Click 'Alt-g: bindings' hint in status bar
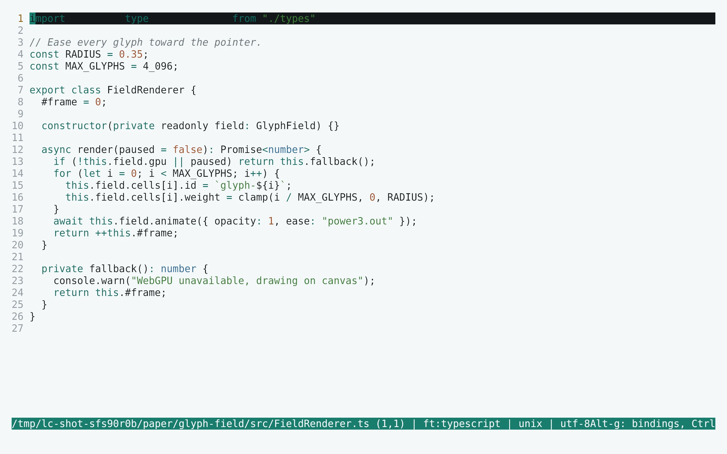This screenshot has height=454, width=727. pos(635,424)
